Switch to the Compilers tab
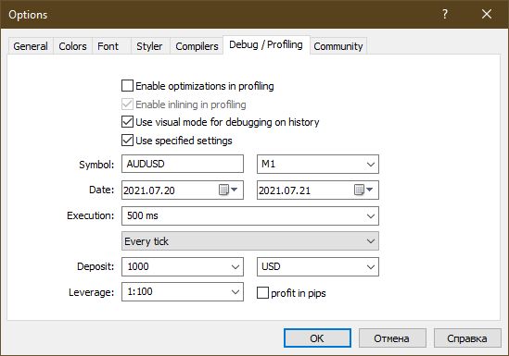Screen dimensions: 509x356 point(197,46)
